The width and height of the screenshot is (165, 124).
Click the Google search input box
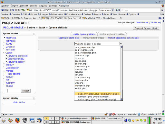141,10
